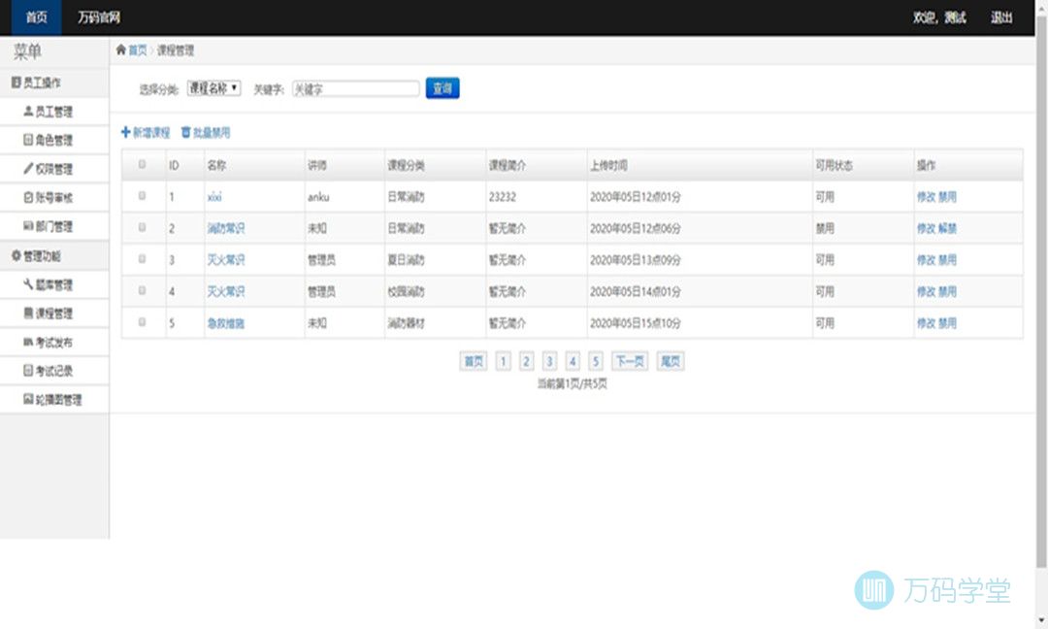Go to page 3 in pagination
The height and width of the screenshot is (629, 1048).
click(549, 362)
